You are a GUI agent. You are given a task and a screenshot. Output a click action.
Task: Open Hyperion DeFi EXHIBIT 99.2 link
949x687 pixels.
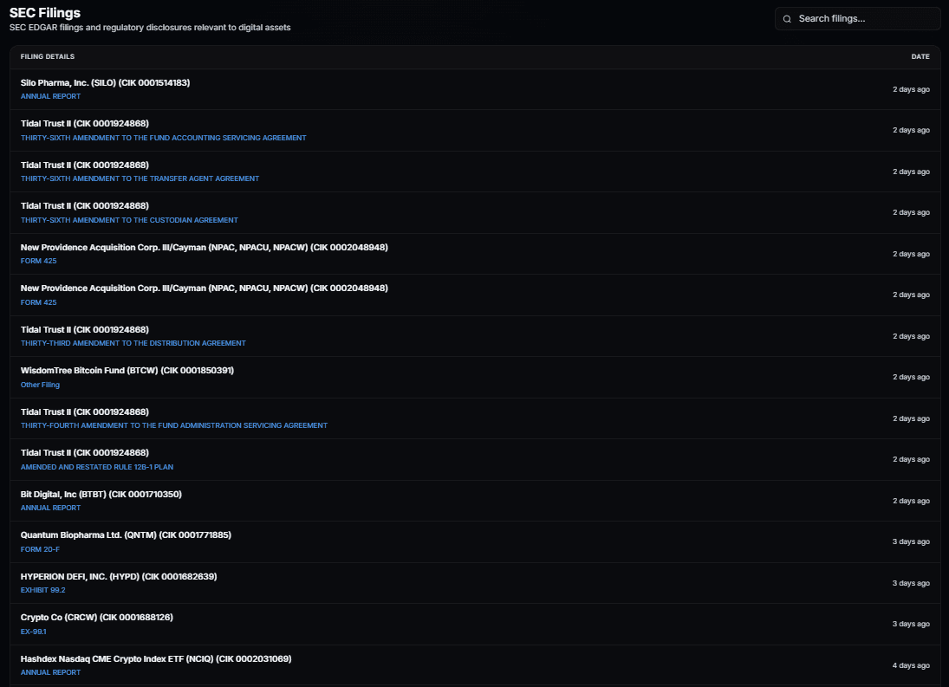43,590
